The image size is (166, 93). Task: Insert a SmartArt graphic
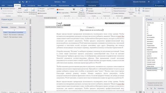click(41, 11)
